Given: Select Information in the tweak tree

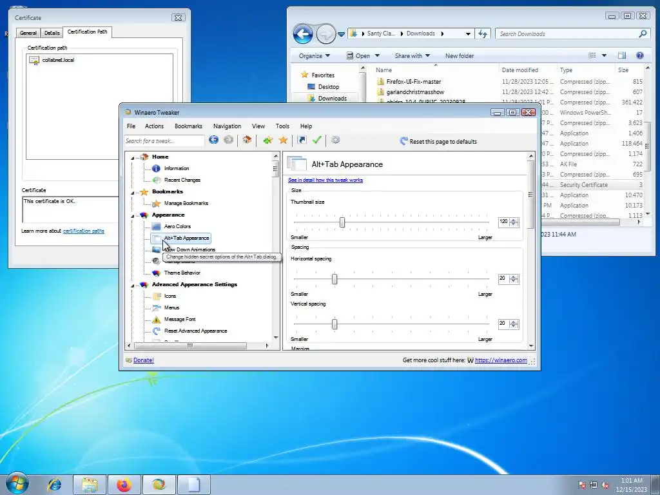Looking at the screenshot, I should pyautogui.click(x=177, y=168).
